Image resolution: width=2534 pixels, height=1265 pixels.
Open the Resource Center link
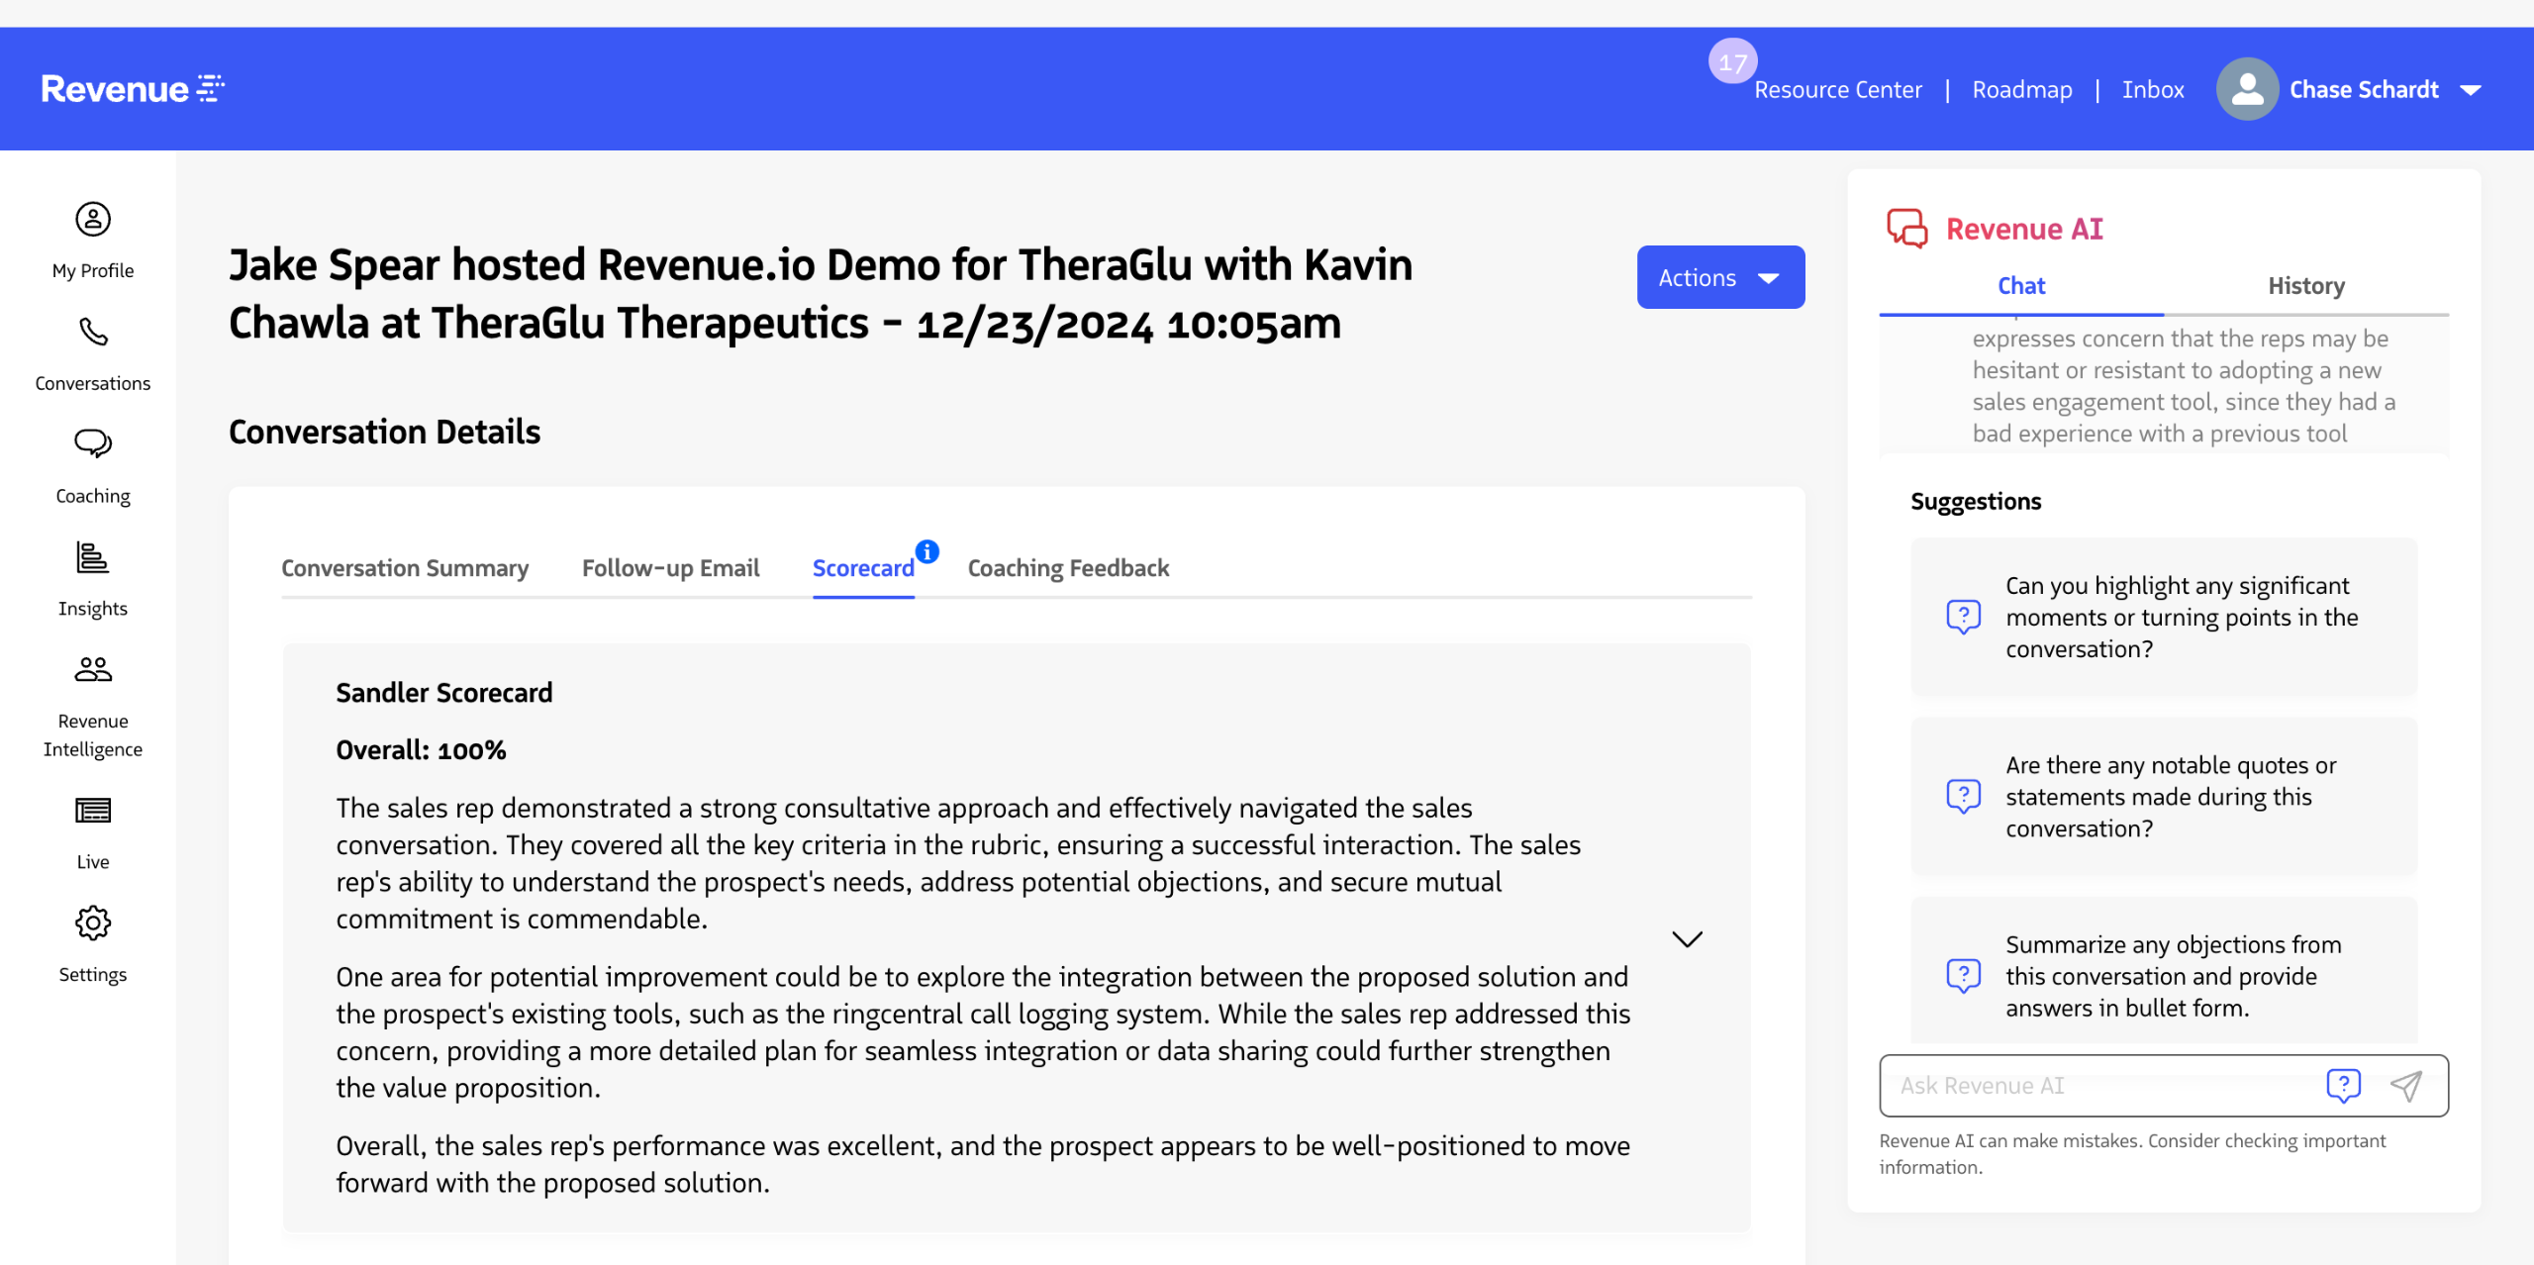(1837, 90)
